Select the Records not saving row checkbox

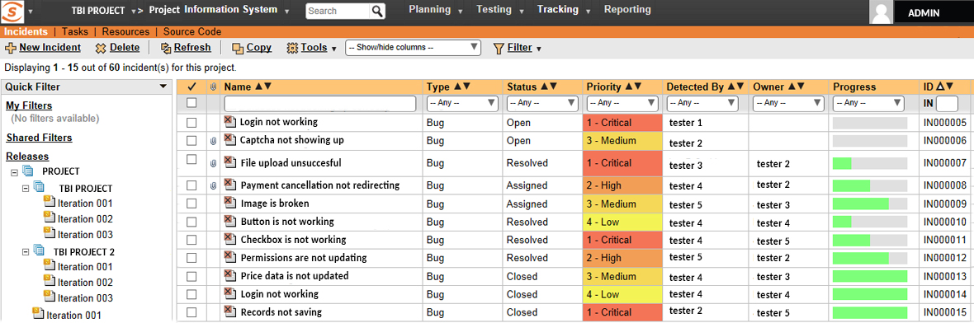click(191, 312)
